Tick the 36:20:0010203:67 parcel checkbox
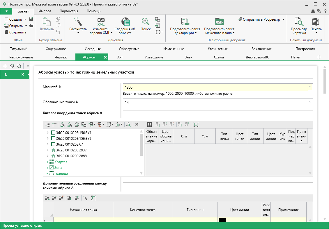This screenshot has height=229, width=329. 53,144
